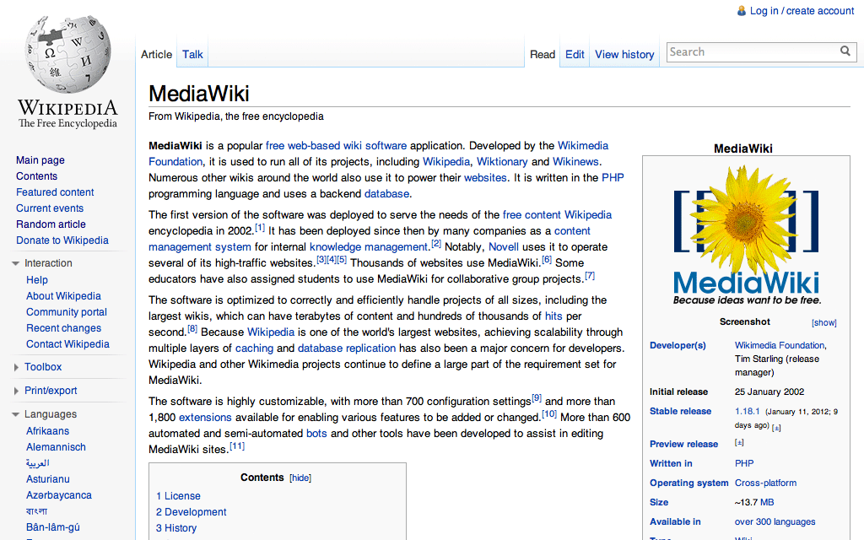This screenshot has width=864, height=540.
Task: Hide the Contents box
Action: click(x=300, y=477)
